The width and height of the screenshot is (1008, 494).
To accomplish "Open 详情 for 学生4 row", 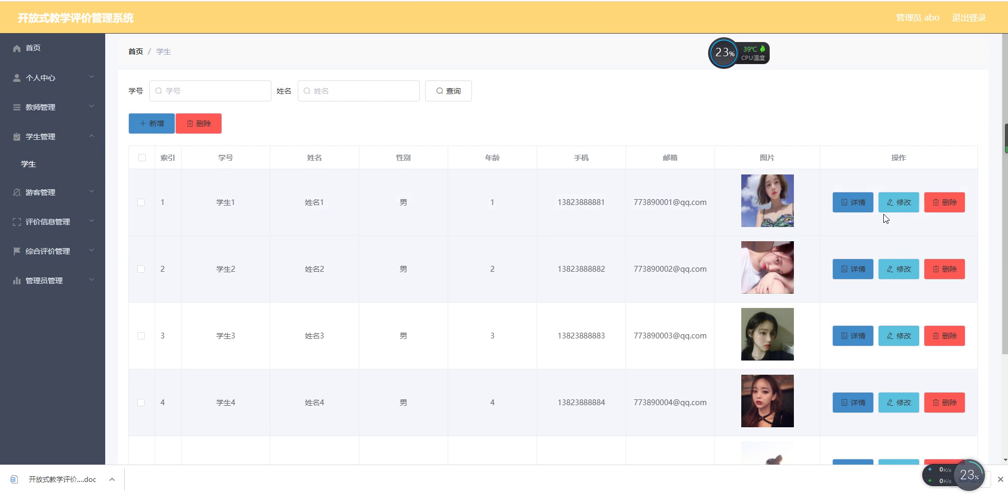I will point(853,403).
